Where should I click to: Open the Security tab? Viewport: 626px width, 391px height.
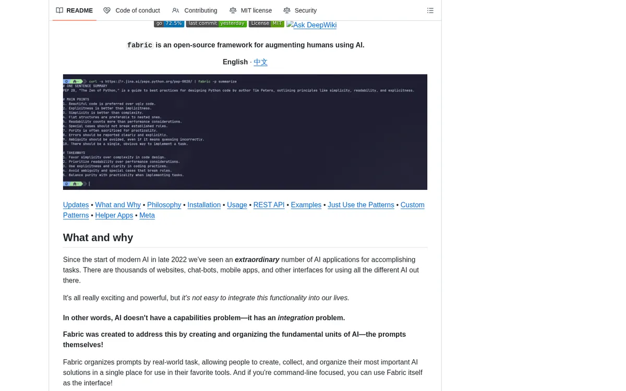coord(300,10)
